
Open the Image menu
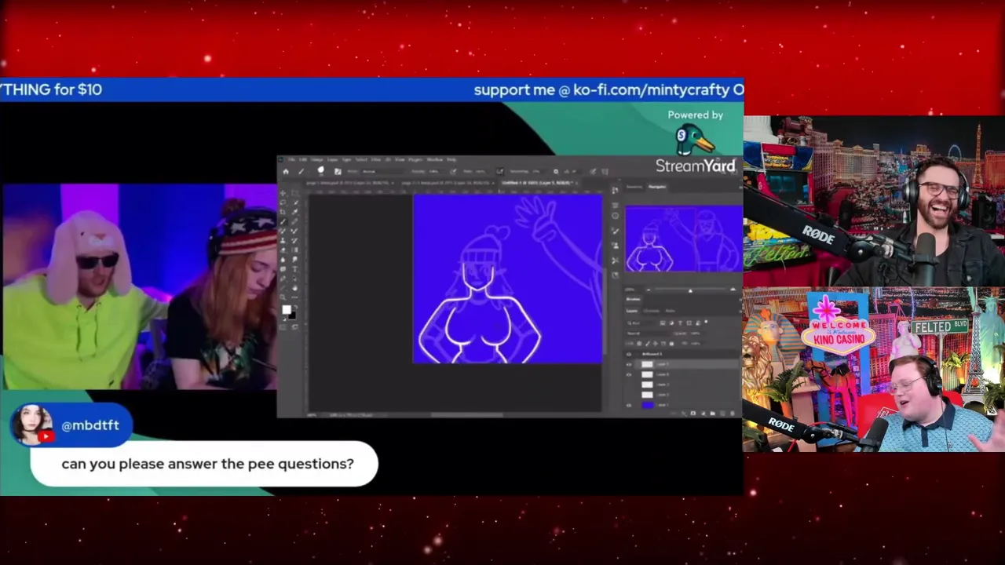pos(316,159)
